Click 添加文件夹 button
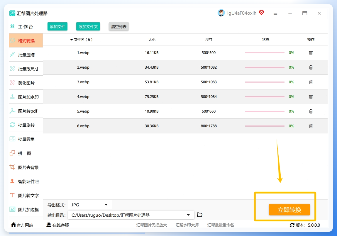The width and height of the screenshot is (337, 236). (88, 26)
